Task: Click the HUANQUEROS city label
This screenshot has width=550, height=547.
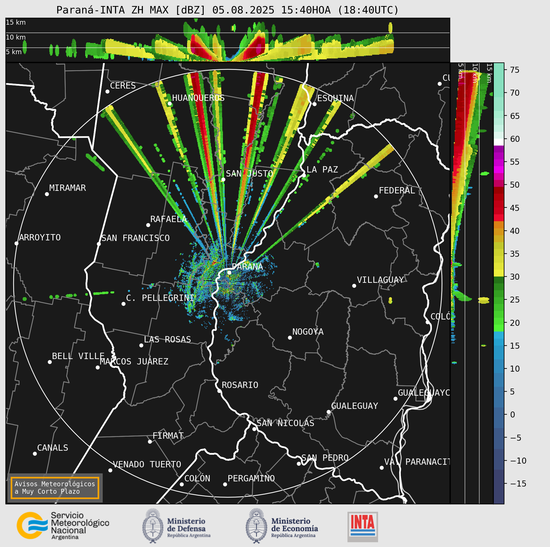Action: tap(198, 98)
